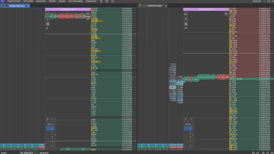Open the Риск-менеджер menu
This screenshot has height=154, width=274.
coord(75,1)
